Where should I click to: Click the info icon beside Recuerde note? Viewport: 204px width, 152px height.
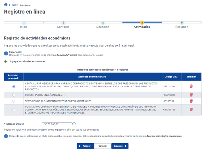(6, 136)
